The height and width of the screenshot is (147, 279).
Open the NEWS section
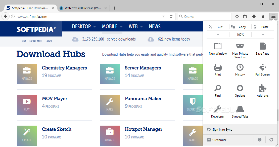155,26
